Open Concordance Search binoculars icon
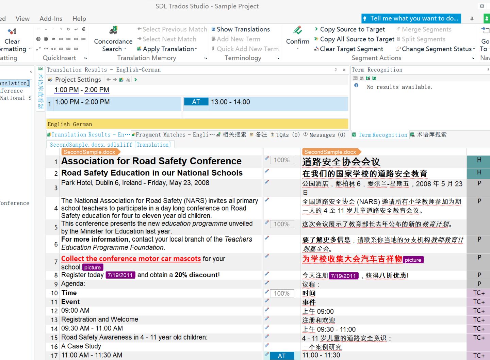The image size is (490, 360). [113, 31]
